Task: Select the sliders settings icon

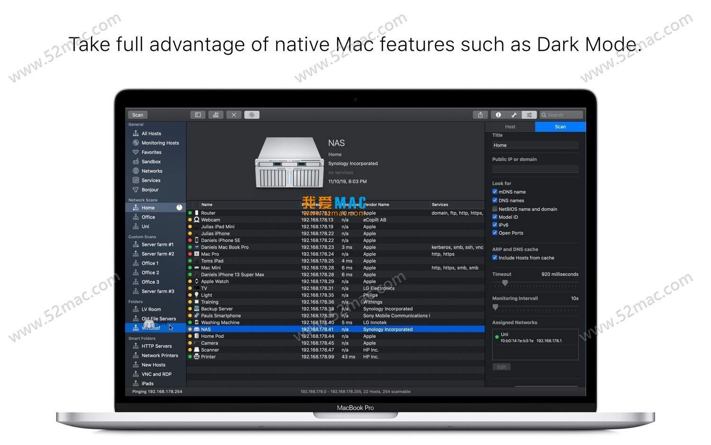Action: (x=529, y=115)
